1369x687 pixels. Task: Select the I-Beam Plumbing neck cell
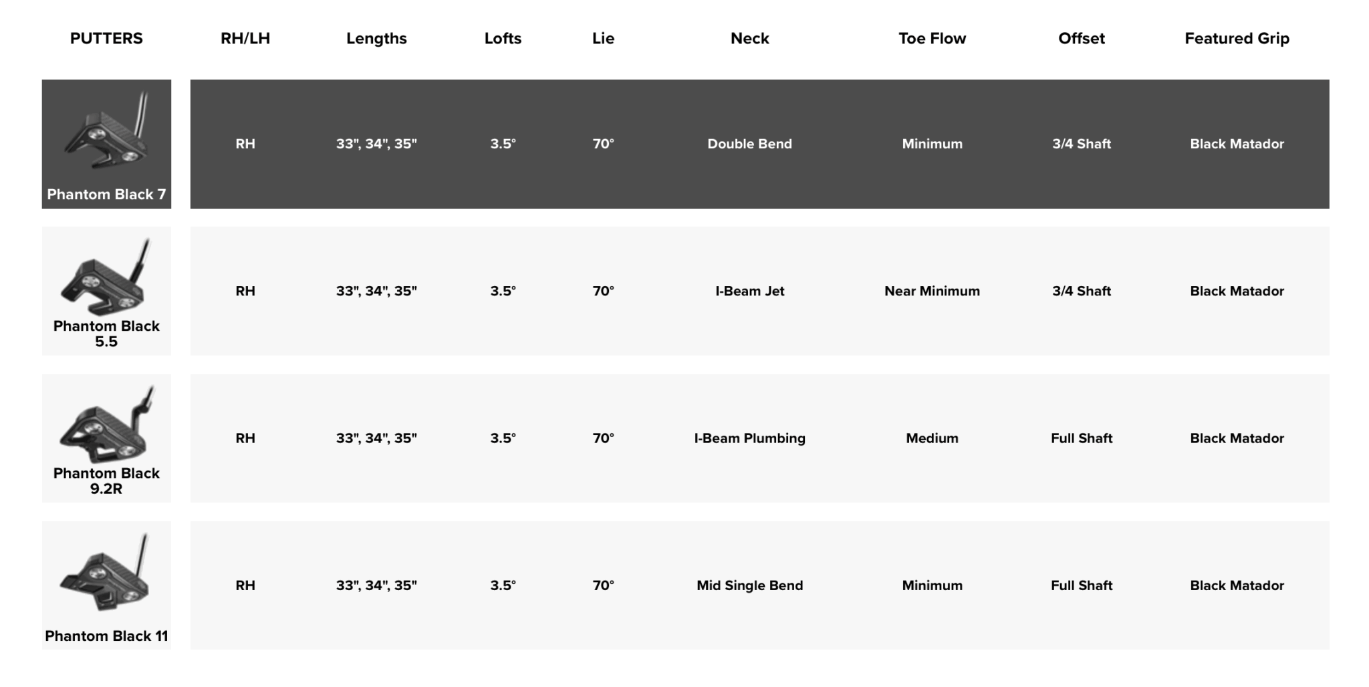click(x=749, y=438)
